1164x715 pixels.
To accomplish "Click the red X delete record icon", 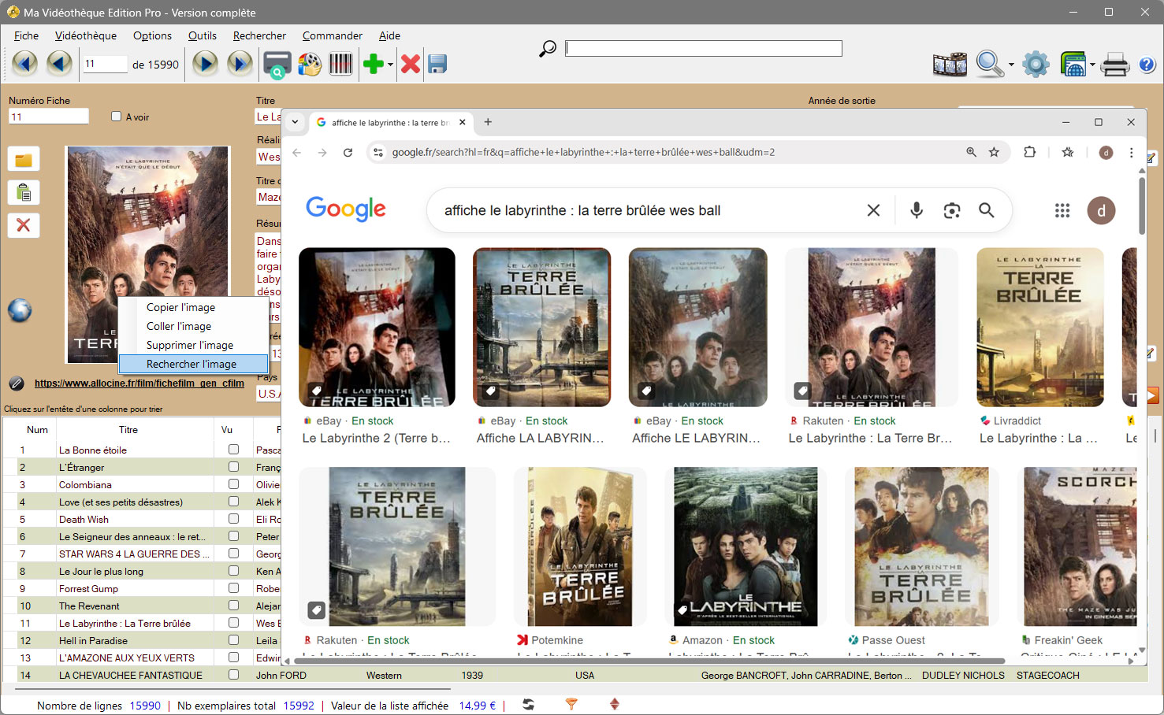I will pyautogui.click(x=410, y=64).
